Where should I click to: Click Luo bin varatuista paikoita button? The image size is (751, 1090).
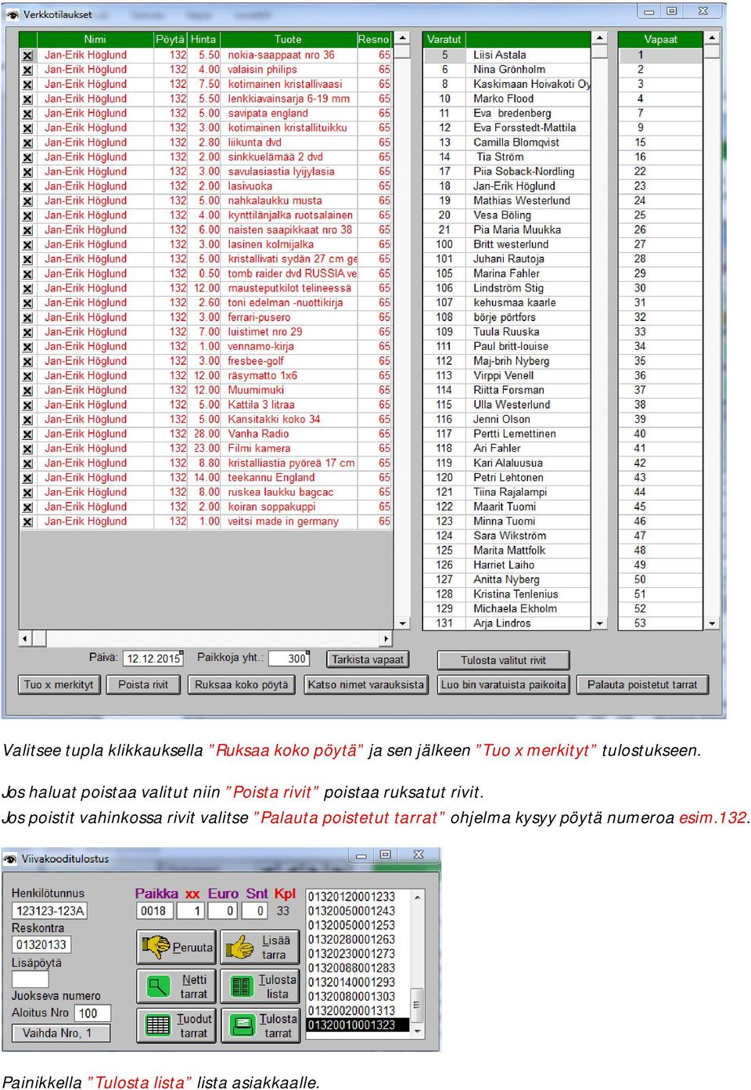click(x=504, y=684)
